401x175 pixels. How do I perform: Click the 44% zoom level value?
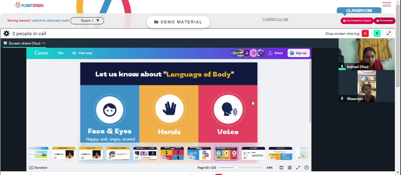pyautogui.click(x=269, y=168)
